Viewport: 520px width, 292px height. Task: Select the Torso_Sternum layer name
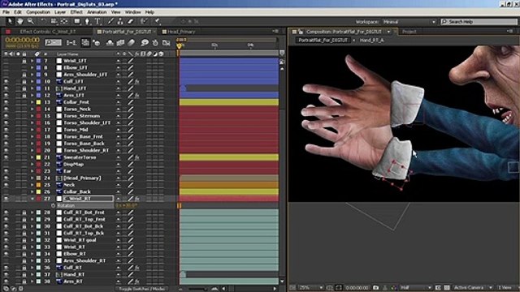[x=81, y=116]
